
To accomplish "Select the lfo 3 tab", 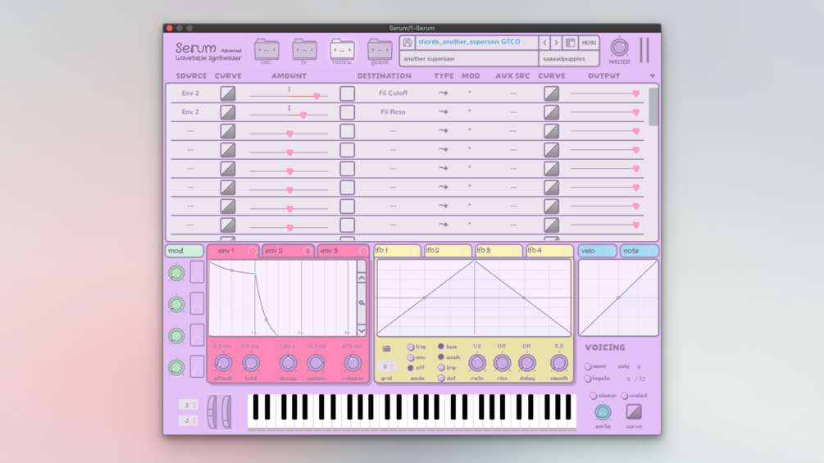I will point(498,251).
